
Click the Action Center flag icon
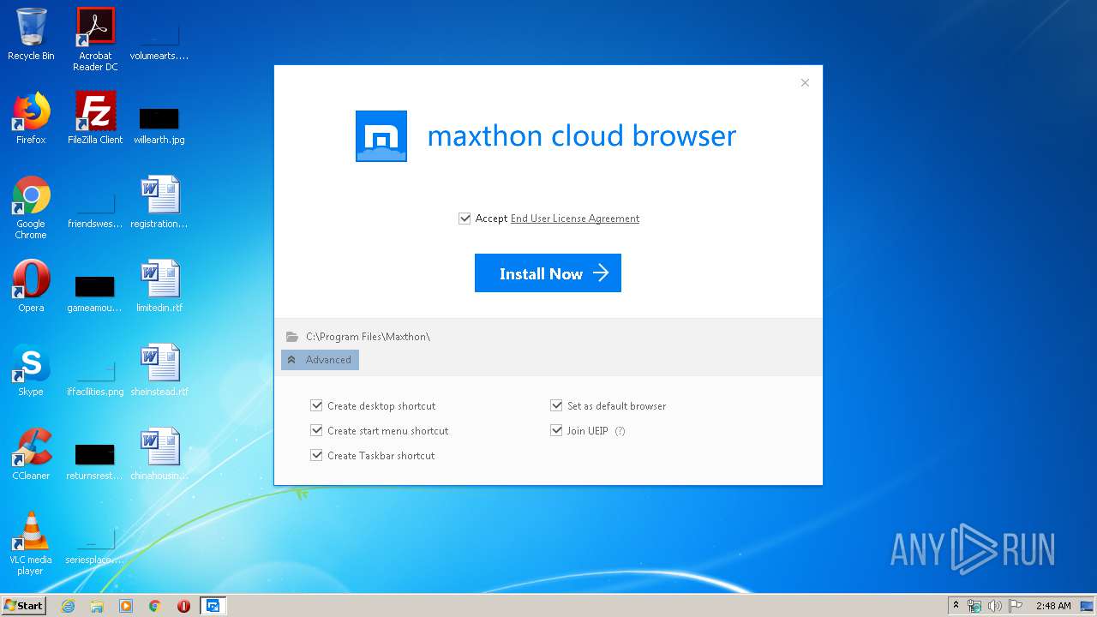coord(1015,606)
